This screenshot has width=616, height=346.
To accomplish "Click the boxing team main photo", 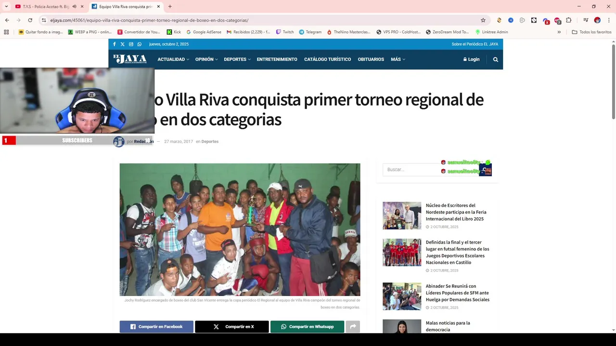I will click(x=240, y=230).
